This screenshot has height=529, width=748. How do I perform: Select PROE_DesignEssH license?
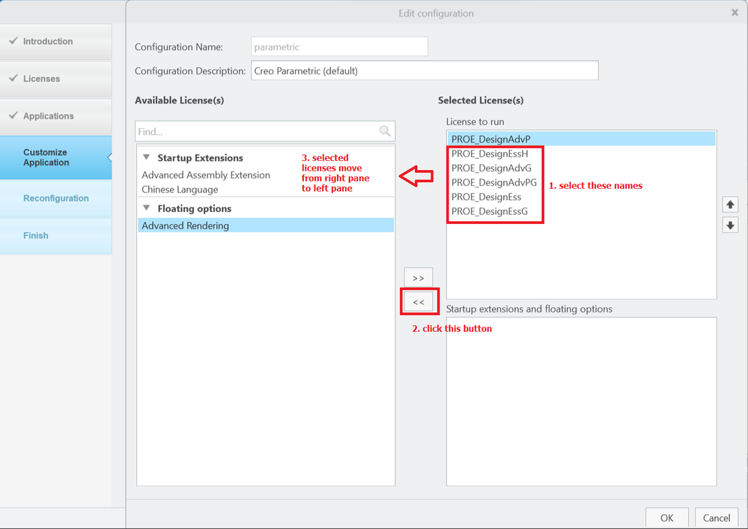point(581,154)
